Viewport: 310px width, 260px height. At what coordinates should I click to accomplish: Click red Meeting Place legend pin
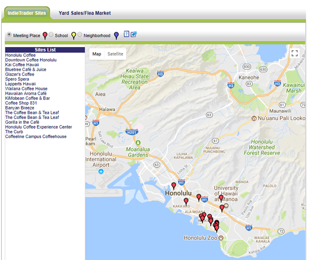[45, 36]
